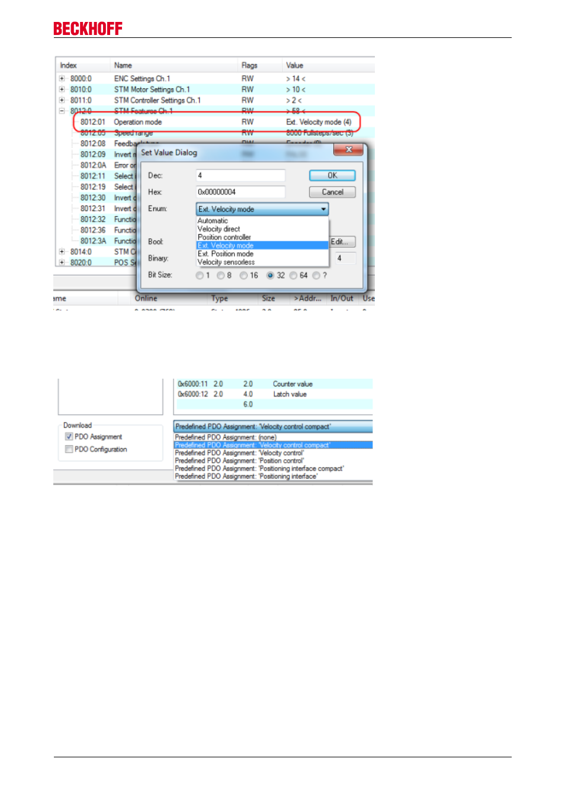The height and width of the screenshot is (800, 565).
Task: Expand the 8010:0 STM Motor Settings node
Action: 62,89
